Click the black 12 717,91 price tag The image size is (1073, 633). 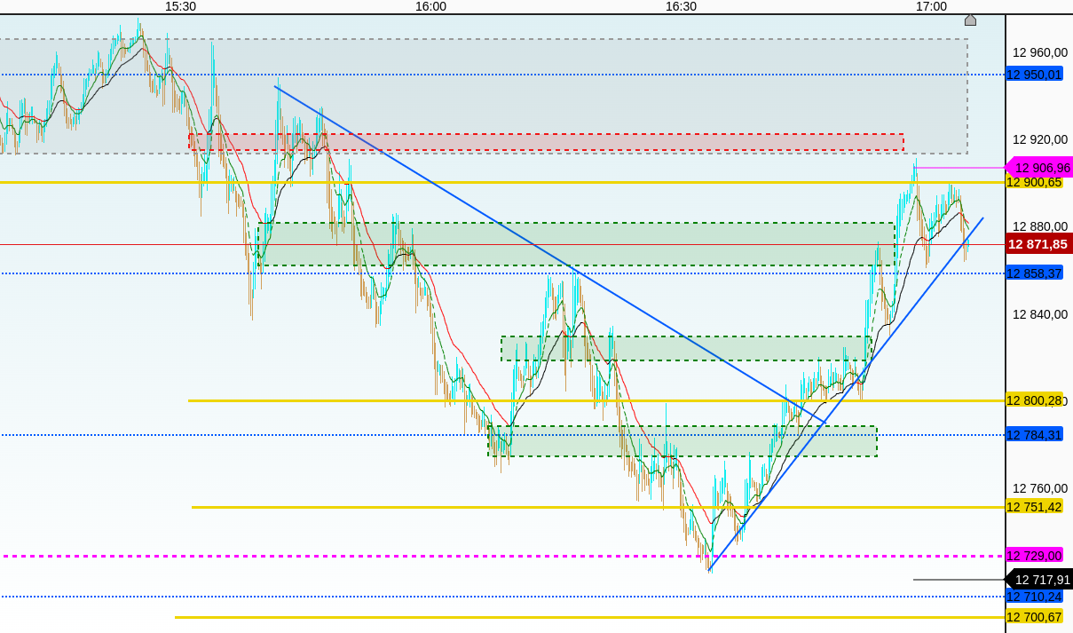1039,580
